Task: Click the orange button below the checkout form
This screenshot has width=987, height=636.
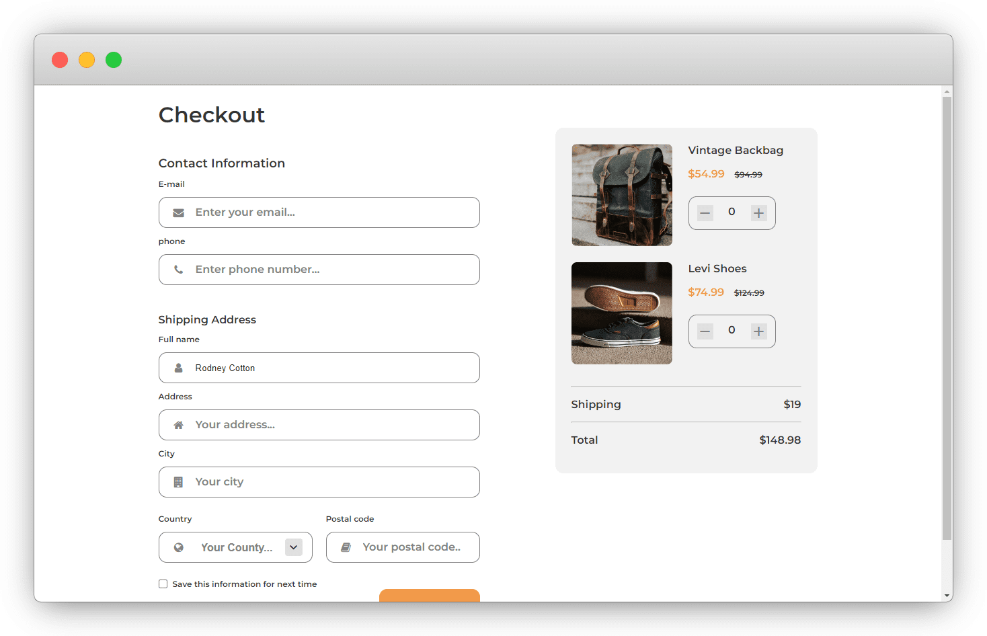Action: point(430,598)
